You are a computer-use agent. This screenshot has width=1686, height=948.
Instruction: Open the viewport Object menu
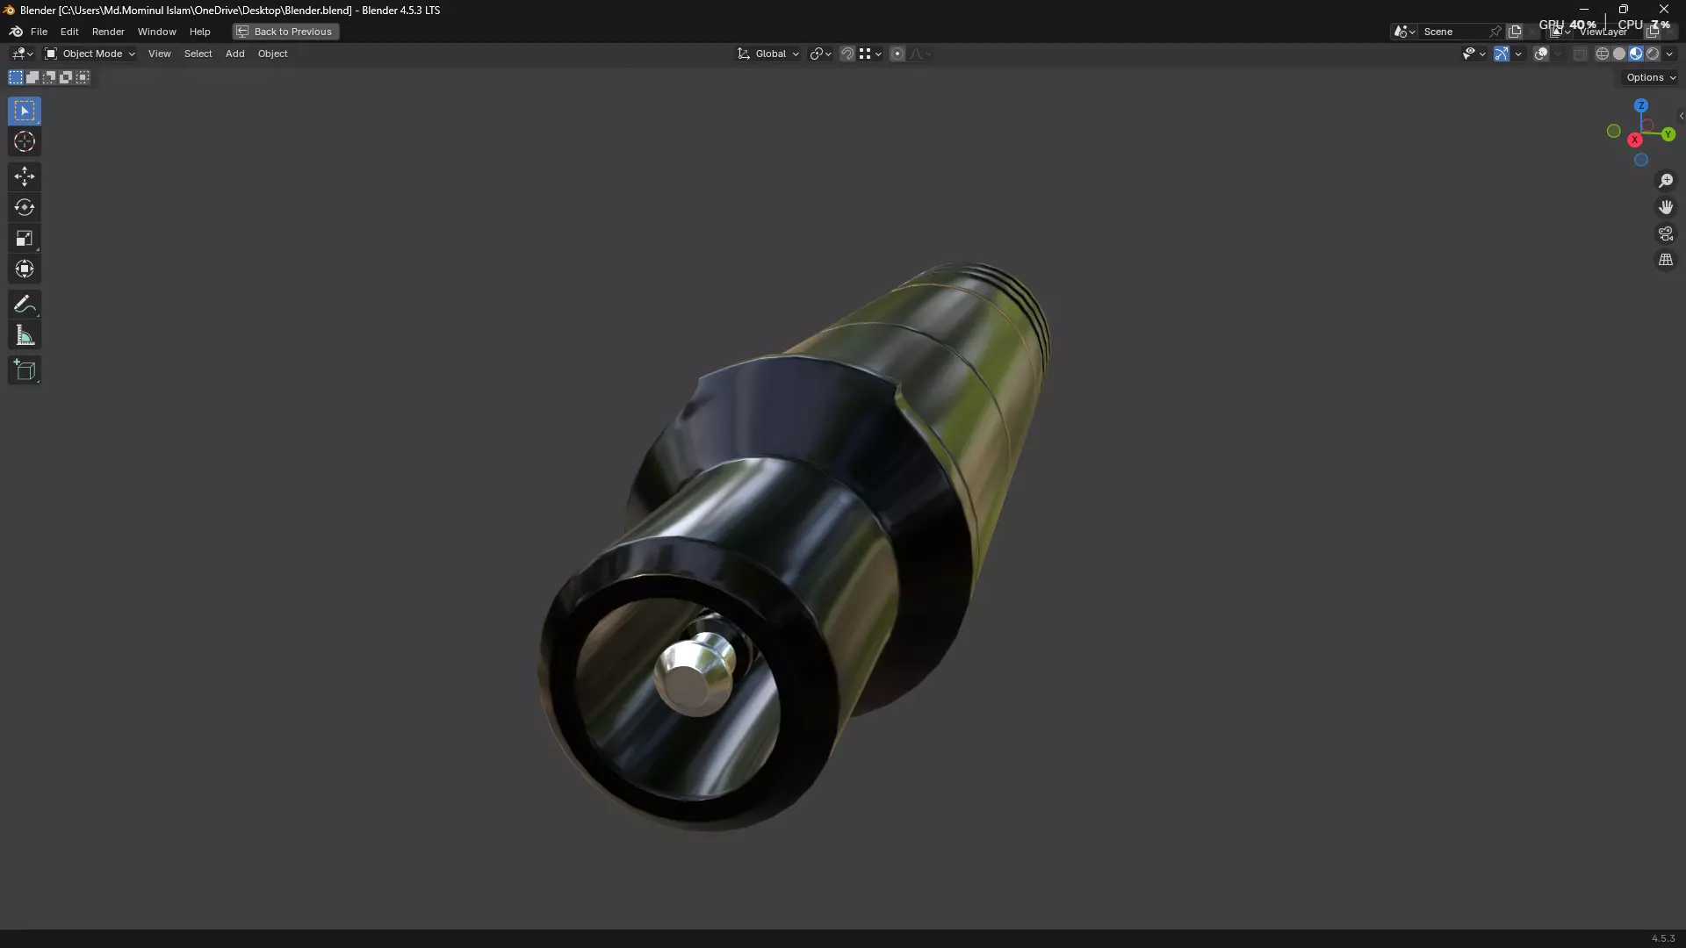(x=272, y=54)
